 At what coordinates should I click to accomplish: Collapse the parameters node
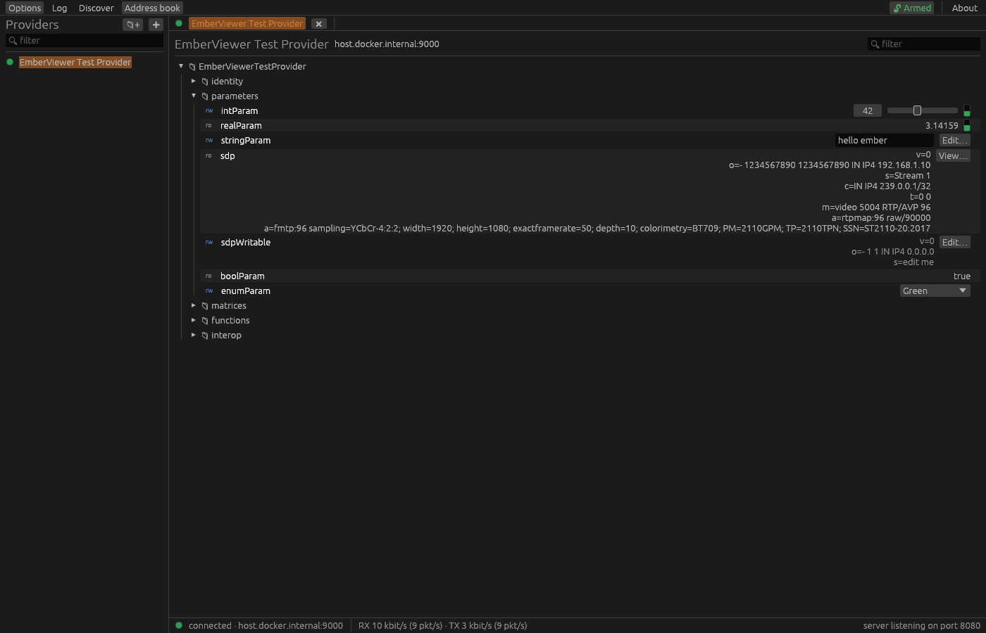(194, 96)
